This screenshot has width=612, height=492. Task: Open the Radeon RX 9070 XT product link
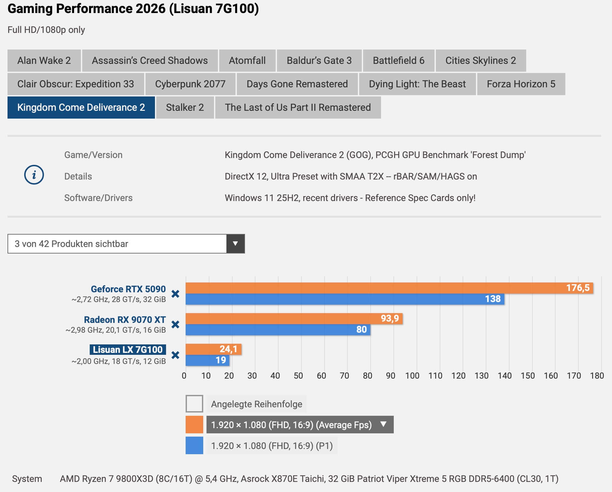tap(125, 320)
